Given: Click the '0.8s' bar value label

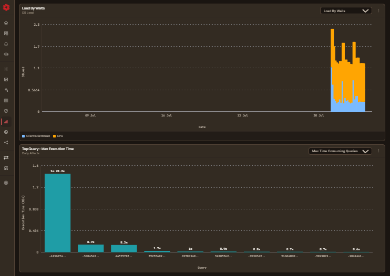Looking at the screenshot, I should coord(256,249).
